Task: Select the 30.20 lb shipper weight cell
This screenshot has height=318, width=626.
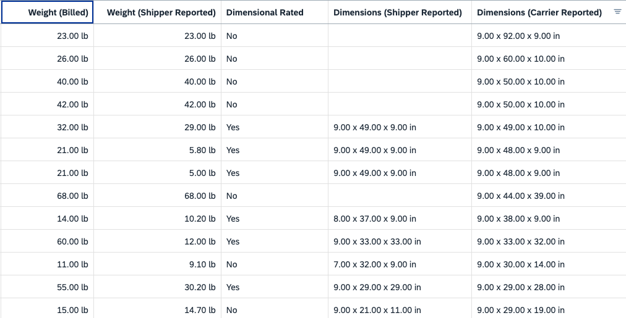Action: 157,287
